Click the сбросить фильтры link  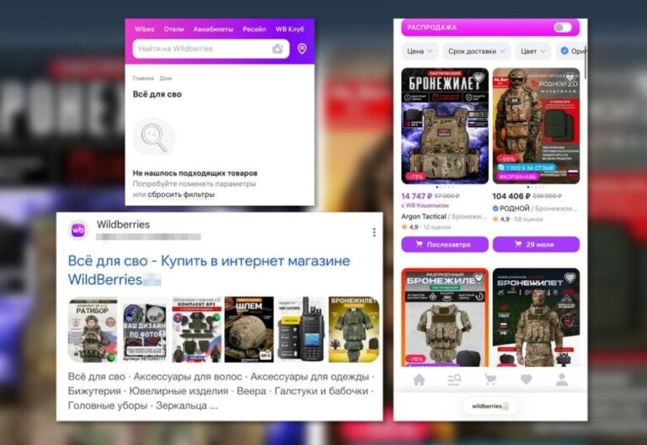(181, 194)
